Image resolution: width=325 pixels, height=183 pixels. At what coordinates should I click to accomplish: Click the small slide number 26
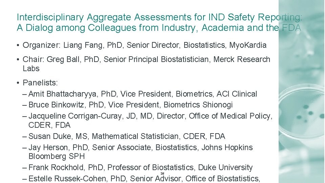[162, 174]
